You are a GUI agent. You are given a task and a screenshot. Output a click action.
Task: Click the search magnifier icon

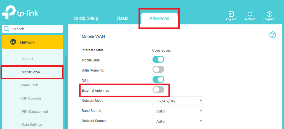click(6, 29)
